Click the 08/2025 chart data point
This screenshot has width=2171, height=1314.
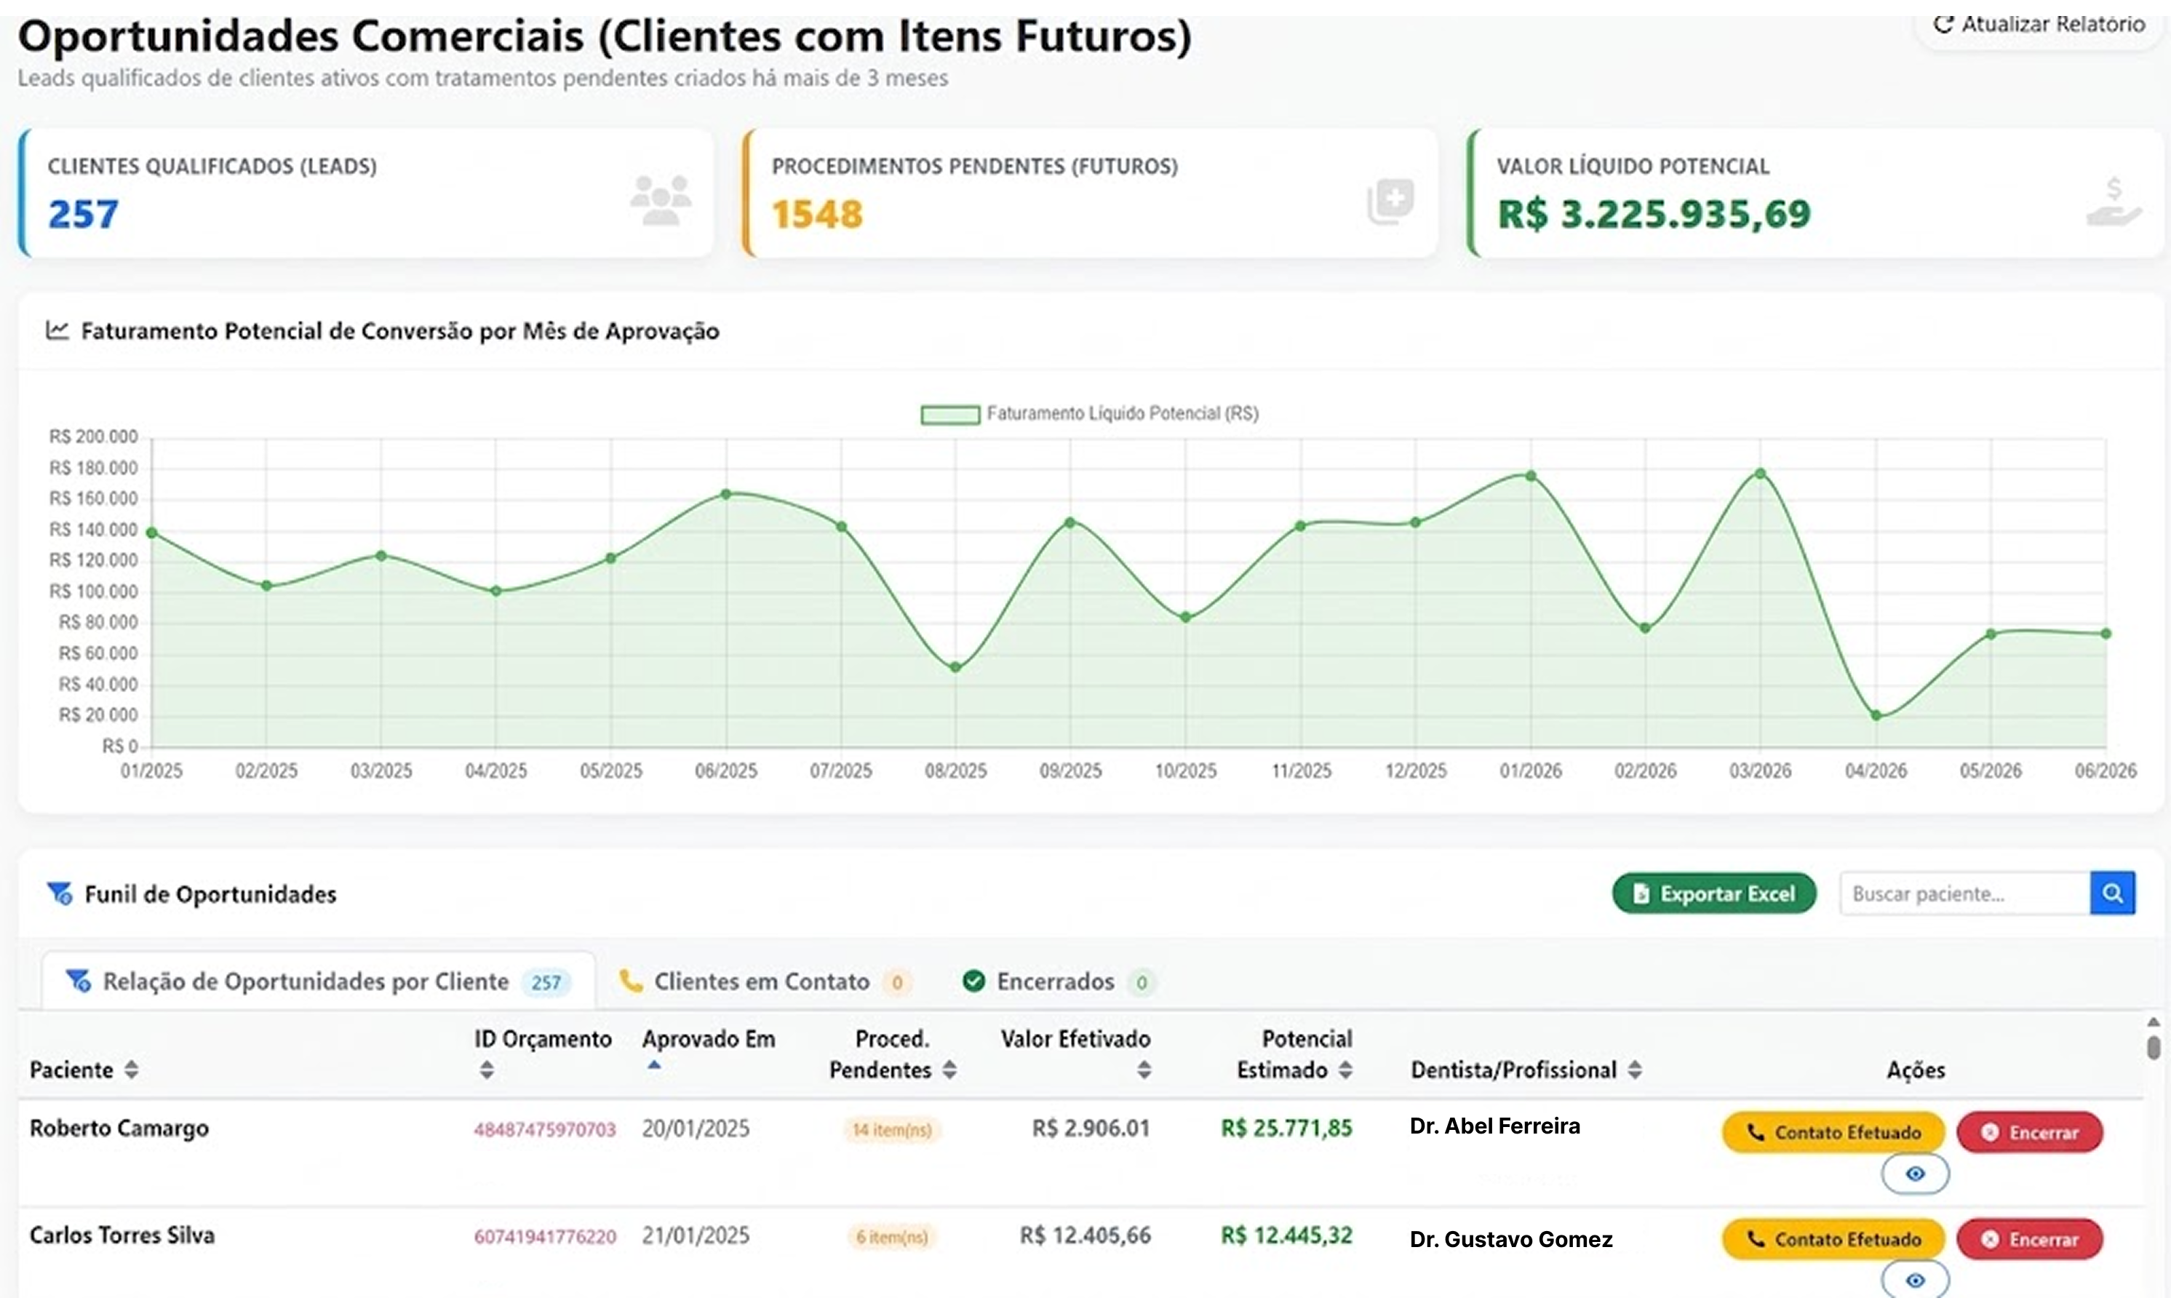pos(955,667)
